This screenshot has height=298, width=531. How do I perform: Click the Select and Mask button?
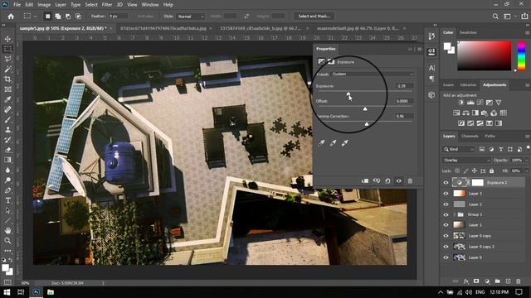tap(314, 17)
